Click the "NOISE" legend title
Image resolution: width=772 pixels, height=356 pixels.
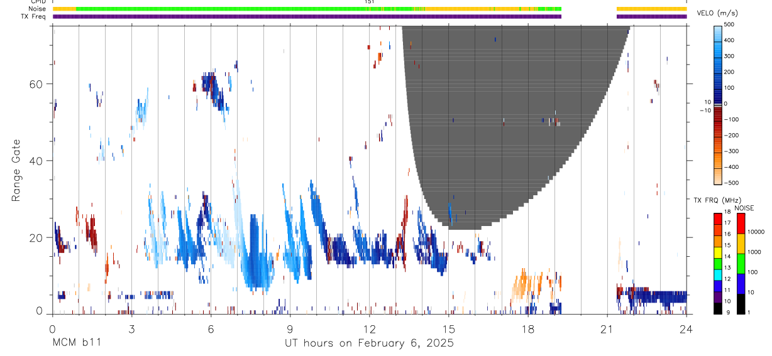[744, 208]
